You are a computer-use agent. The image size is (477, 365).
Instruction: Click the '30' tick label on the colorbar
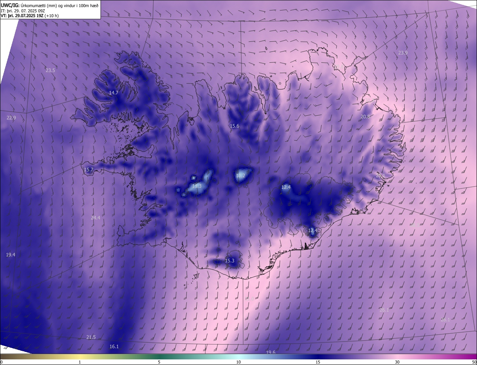pos(397,362)
